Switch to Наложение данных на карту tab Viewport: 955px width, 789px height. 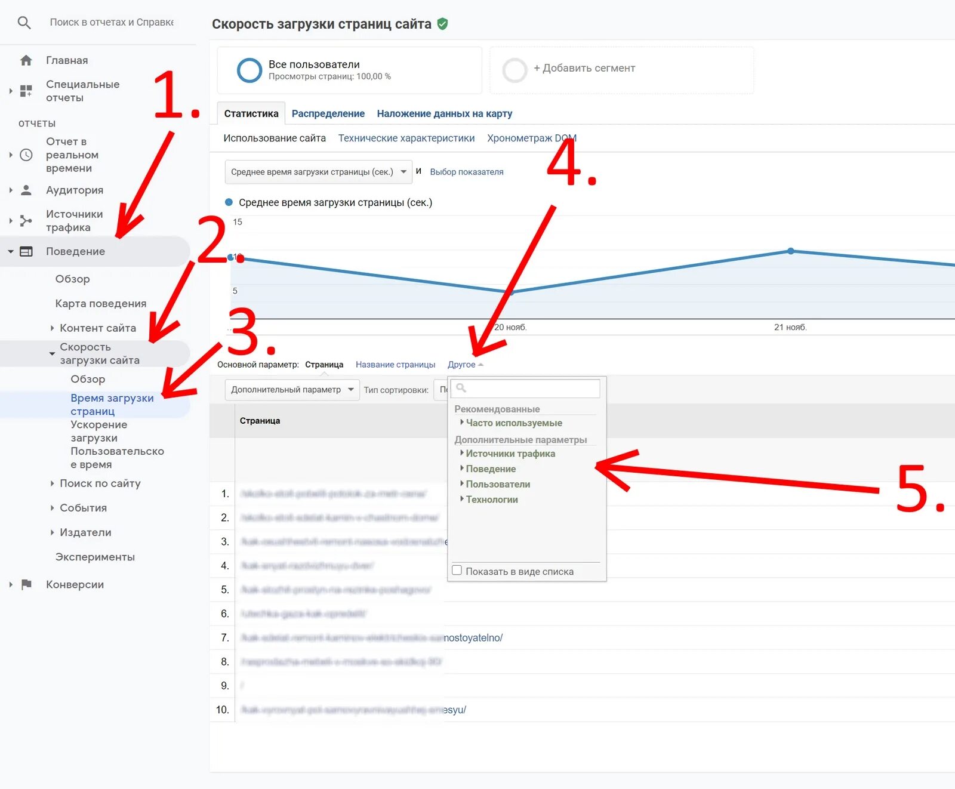click(445, 113)
